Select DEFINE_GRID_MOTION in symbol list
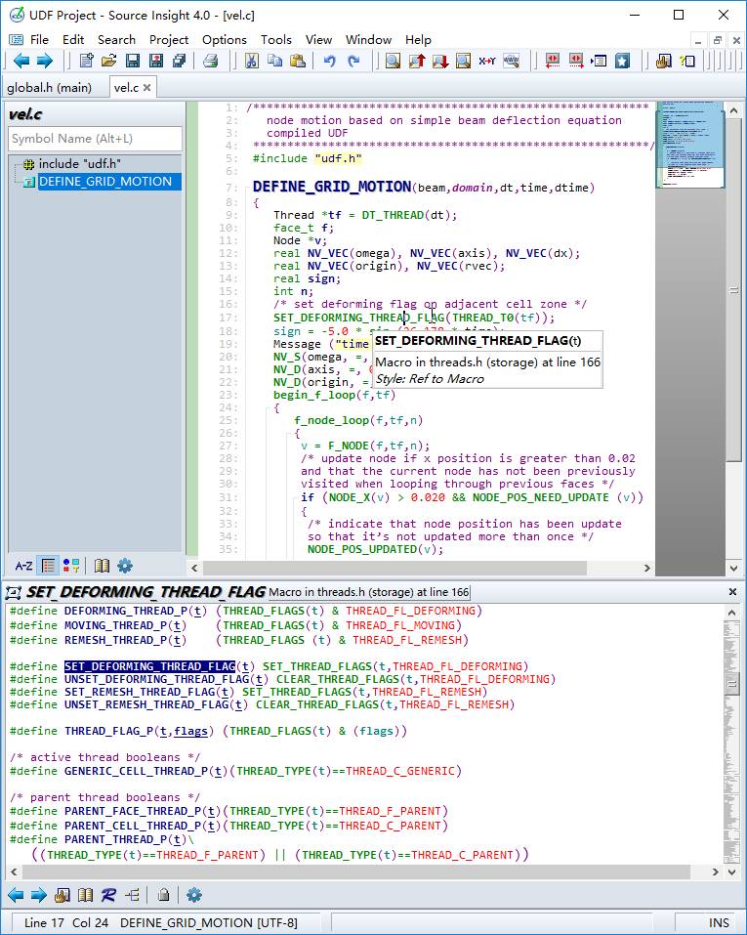The width and height of the screenshot is (747, 935). (x=104, y=182)
